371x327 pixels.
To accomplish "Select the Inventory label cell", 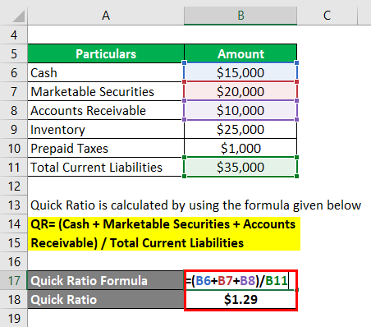I will [106, 129].
